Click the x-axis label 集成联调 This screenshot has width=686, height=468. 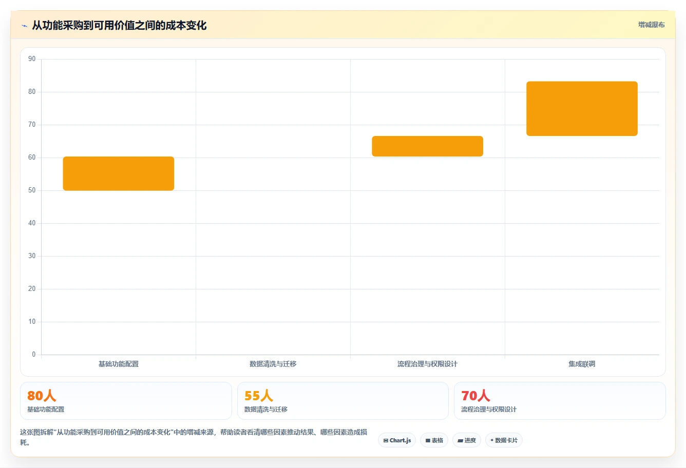click(x=582, y=364)
